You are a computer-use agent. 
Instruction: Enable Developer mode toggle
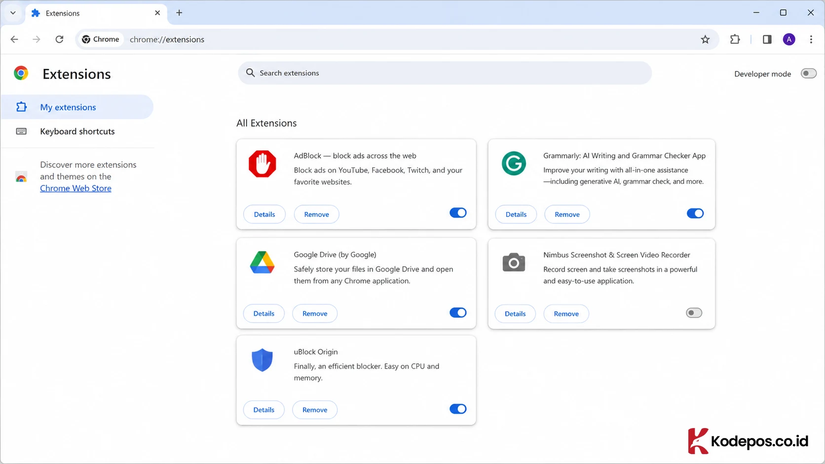tap(808, 73)
